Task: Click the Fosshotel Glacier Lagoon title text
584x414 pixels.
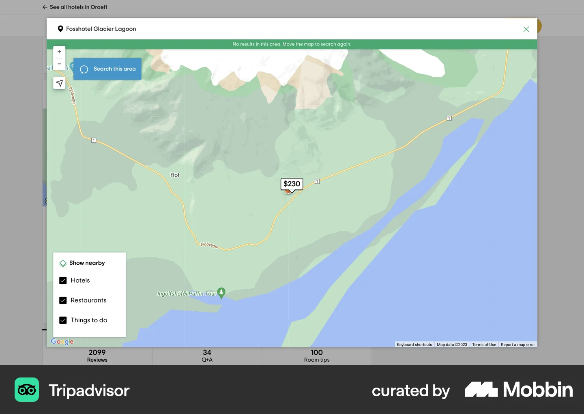Action: [x=101, y=29]
